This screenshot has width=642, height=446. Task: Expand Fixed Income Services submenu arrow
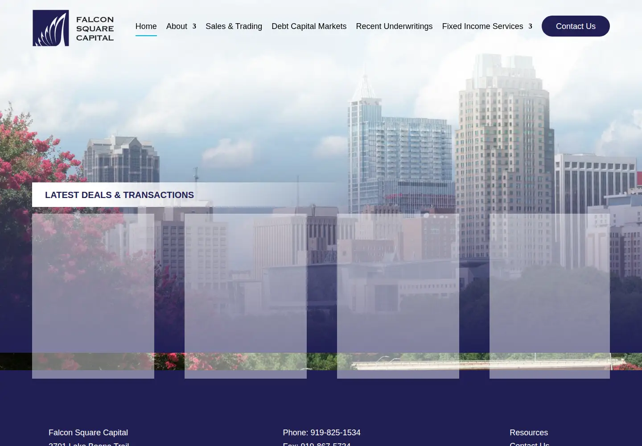click(530, 26)
